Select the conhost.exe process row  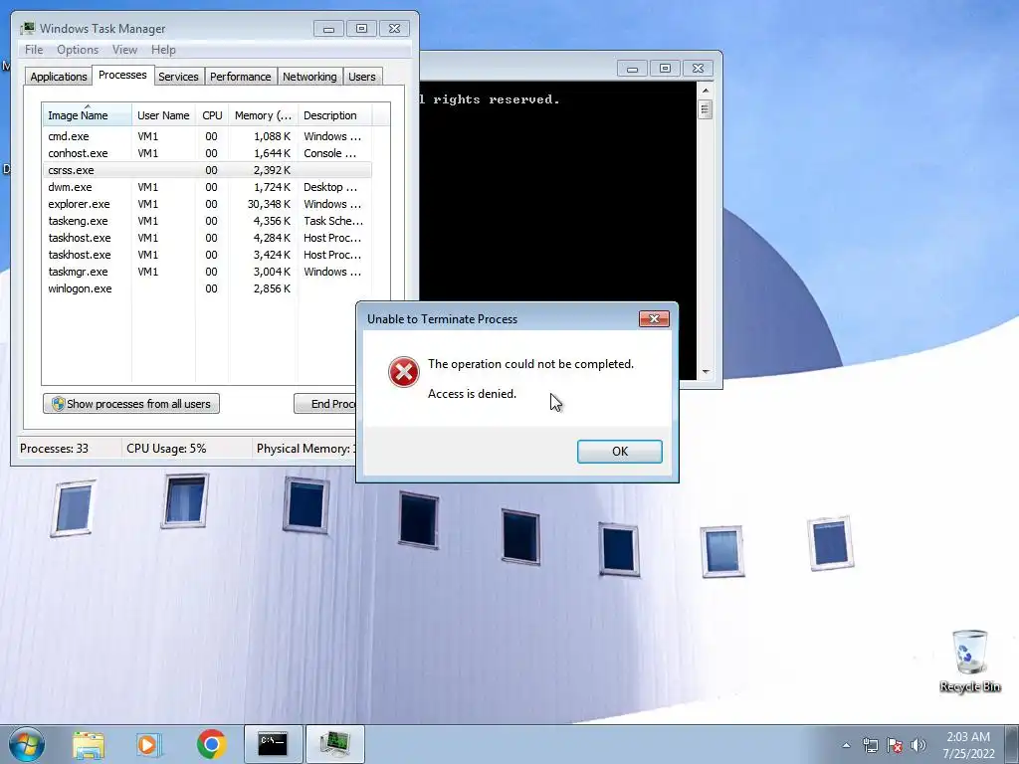coord(207,153)
